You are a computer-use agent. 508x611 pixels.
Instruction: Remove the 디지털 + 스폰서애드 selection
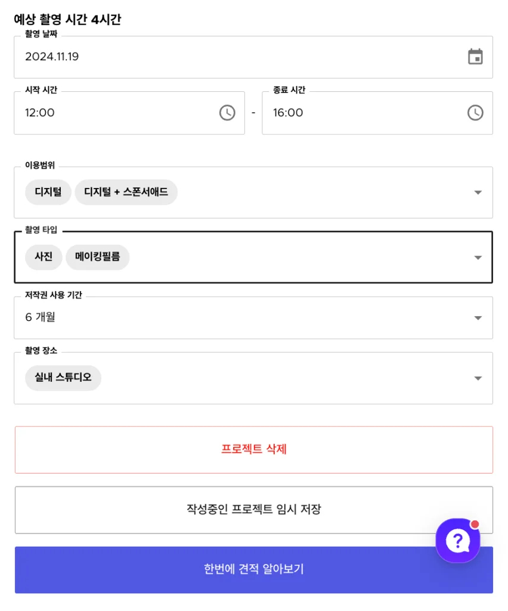coord(126,192)
